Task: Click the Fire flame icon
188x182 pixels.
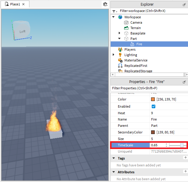Action: [x=132, y=44]
